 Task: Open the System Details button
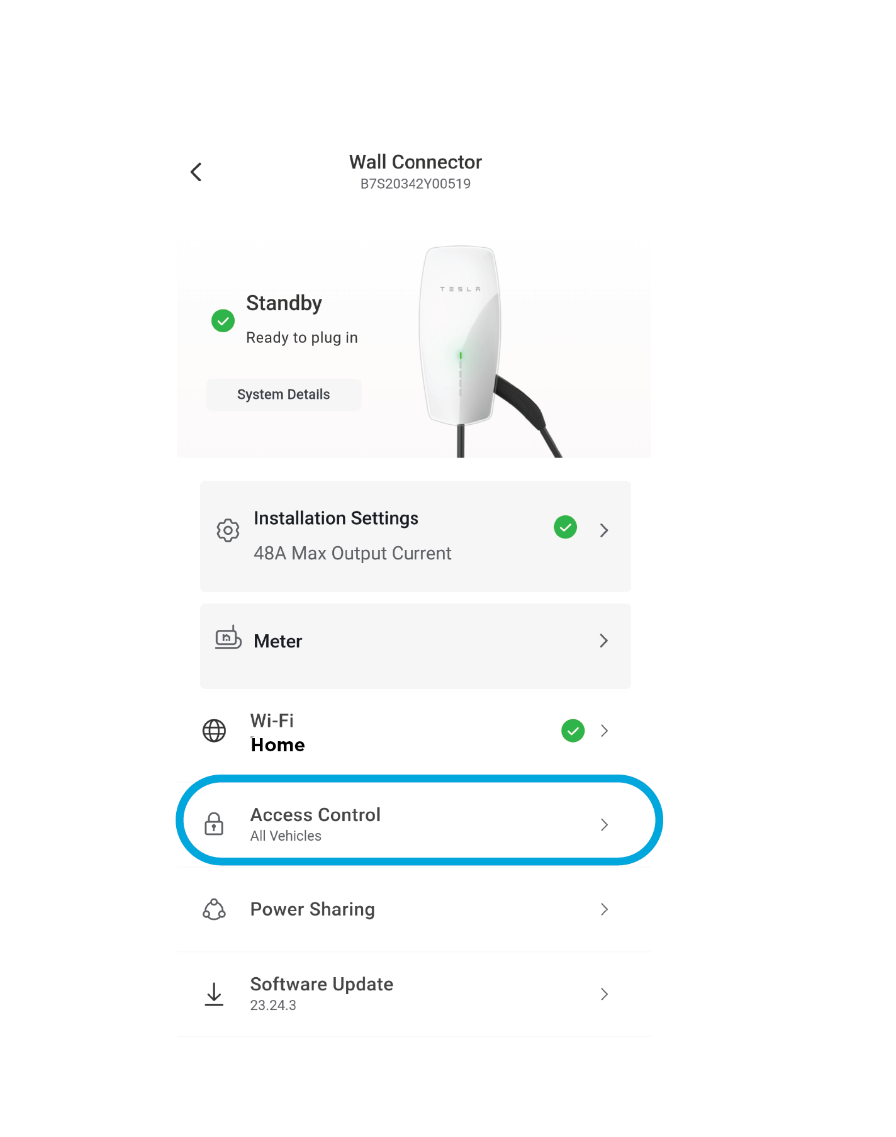click(x=284, y=395)
